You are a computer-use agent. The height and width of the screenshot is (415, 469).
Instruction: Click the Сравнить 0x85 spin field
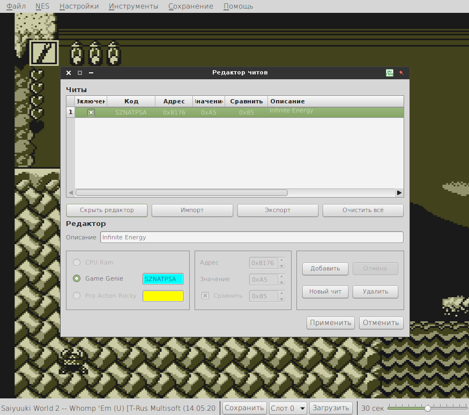(x=264, y=296)
